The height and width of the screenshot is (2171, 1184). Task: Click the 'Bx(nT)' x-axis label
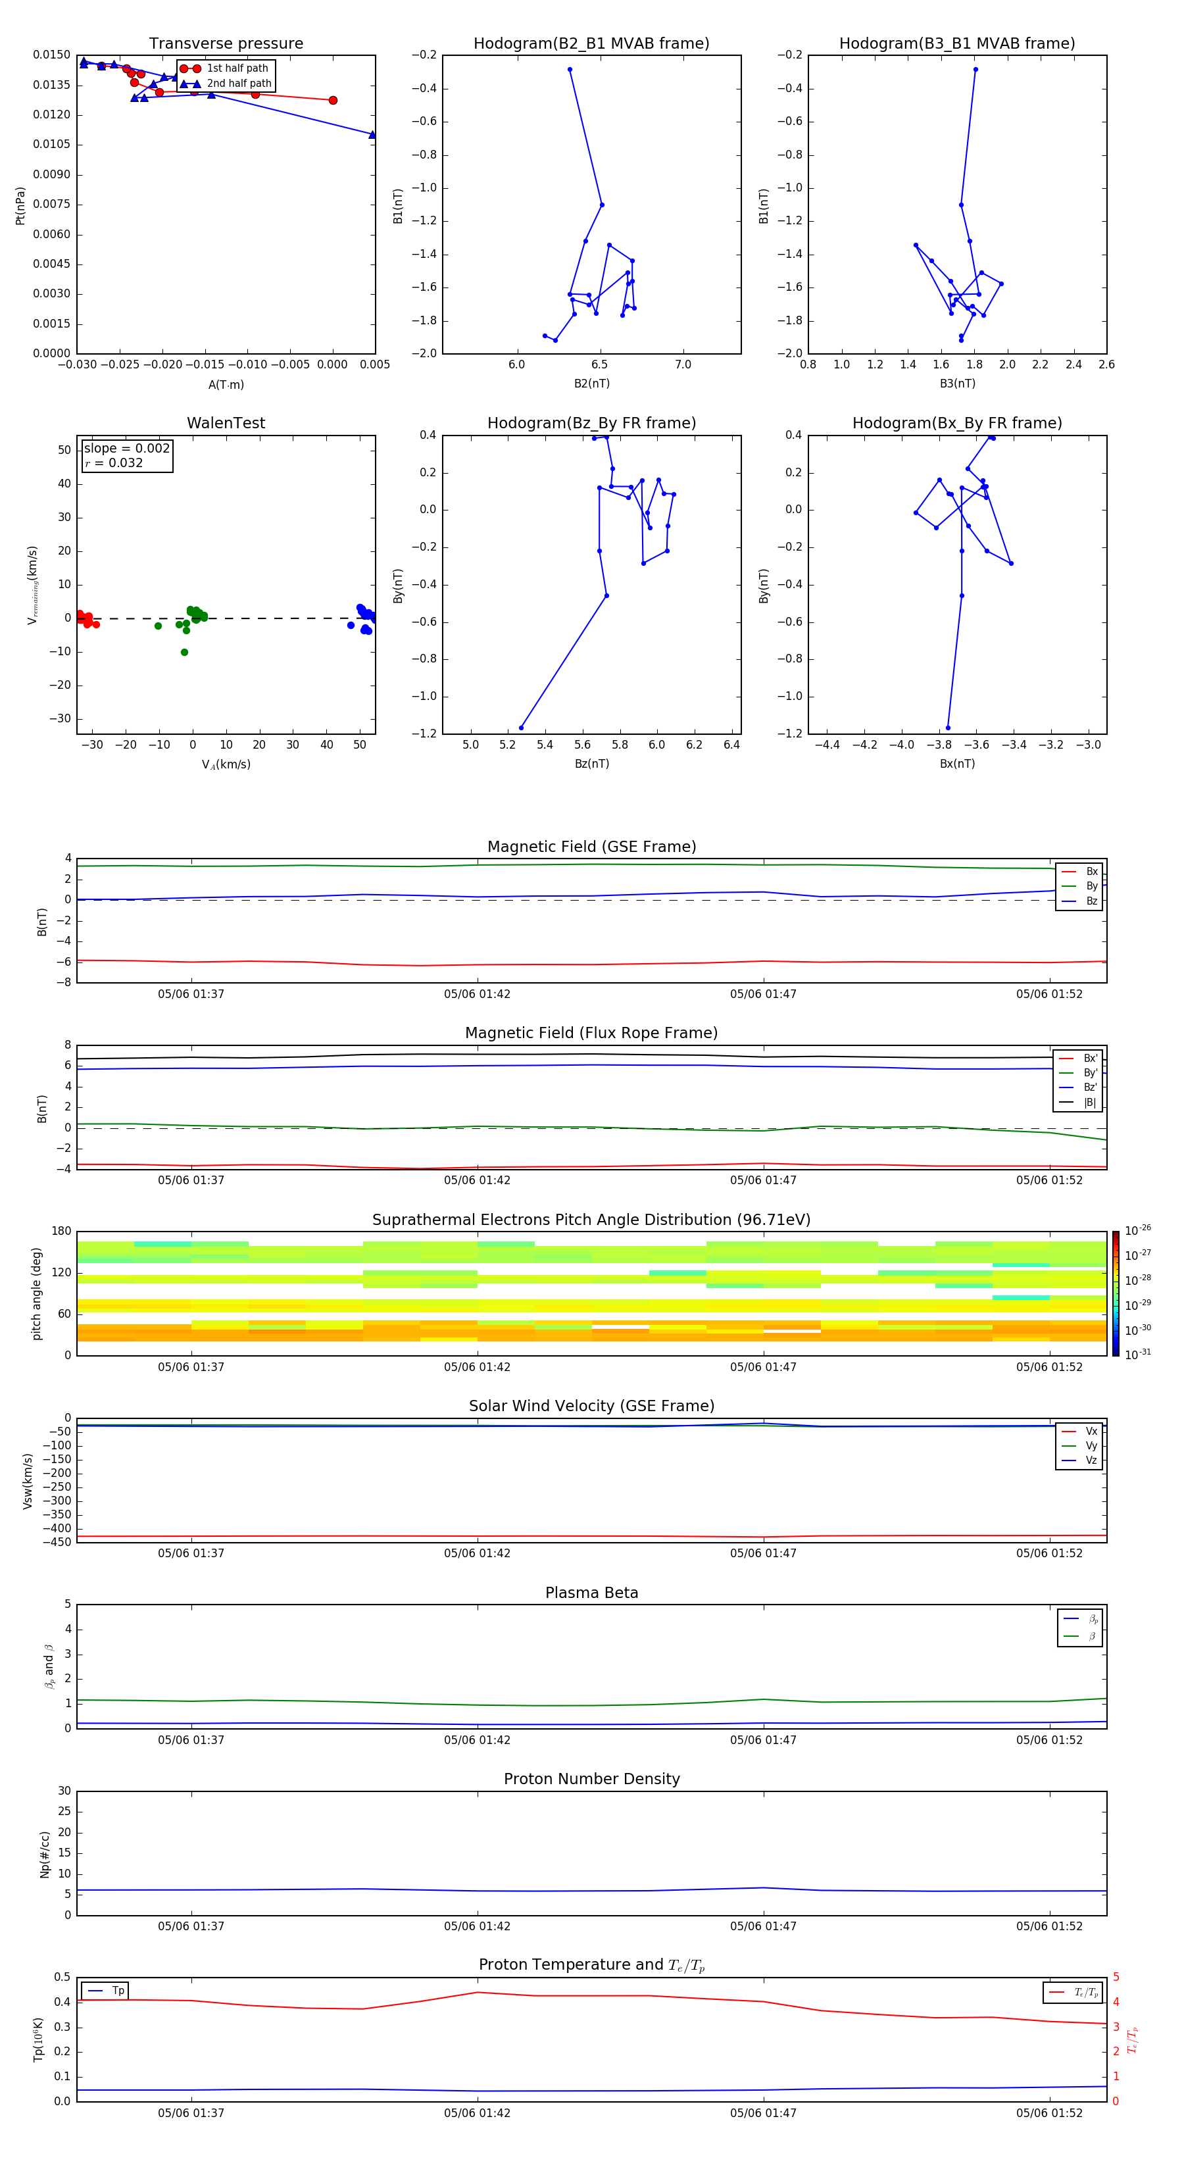coord(957,764)
